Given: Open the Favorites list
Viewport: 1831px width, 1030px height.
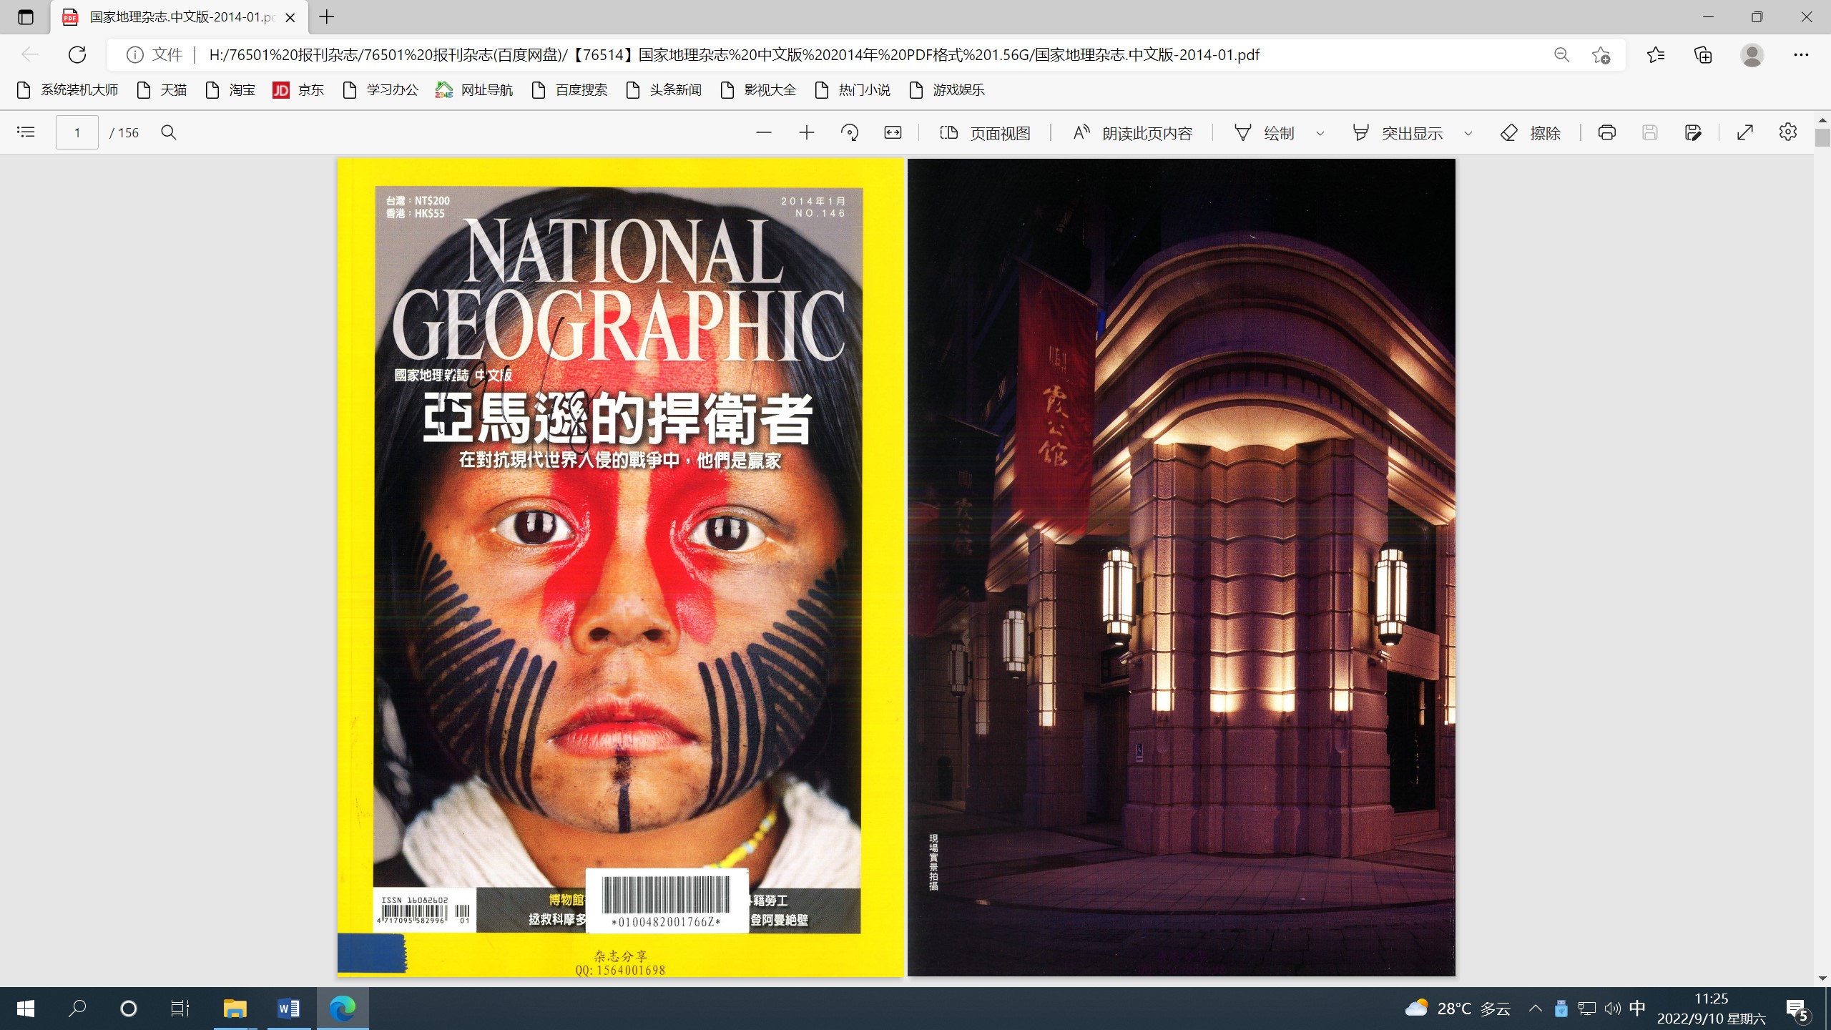Looking at the screenshot, I should coord(1655,54).
